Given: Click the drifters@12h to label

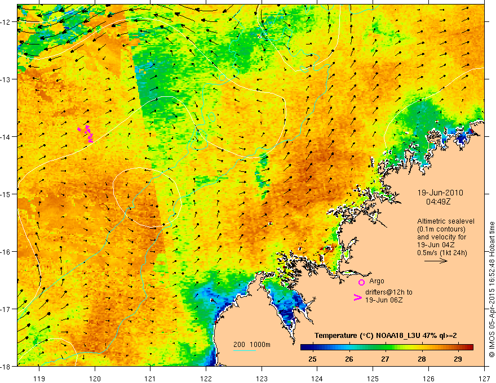Looking at the screenshot, I should pyautogui.click(x=389, y=292).
